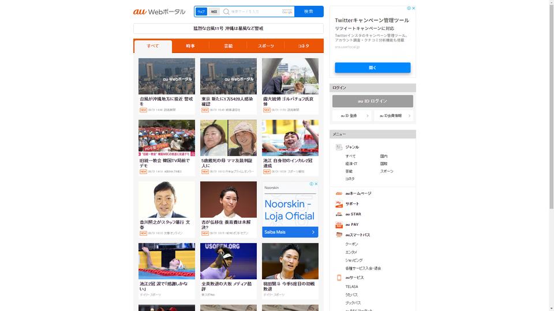This screenshot has height=311, width=554.
Task: Click the au Webポータル logo
Action: point(159,12)
